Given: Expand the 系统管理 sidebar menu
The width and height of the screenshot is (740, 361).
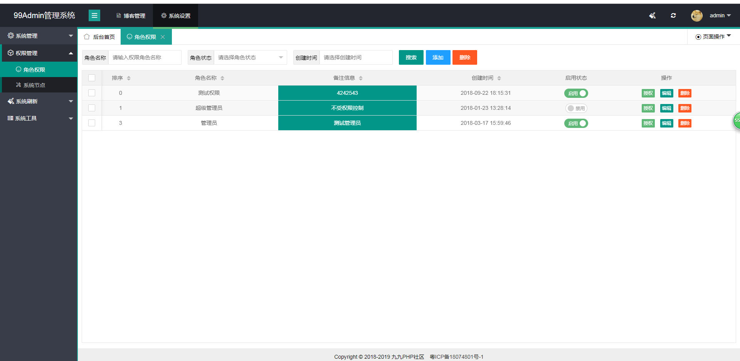Looking at the screenshot, I should tap(39, 36).
